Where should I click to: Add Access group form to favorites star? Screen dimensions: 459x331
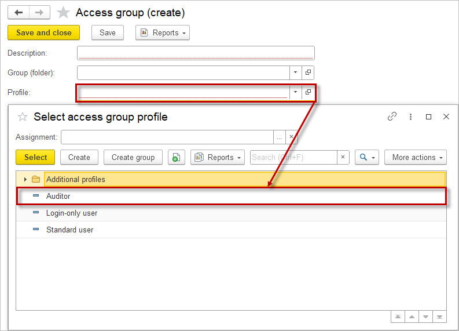(63, 13)
